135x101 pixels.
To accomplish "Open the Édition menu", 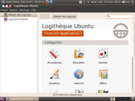I will coord(13,10).
